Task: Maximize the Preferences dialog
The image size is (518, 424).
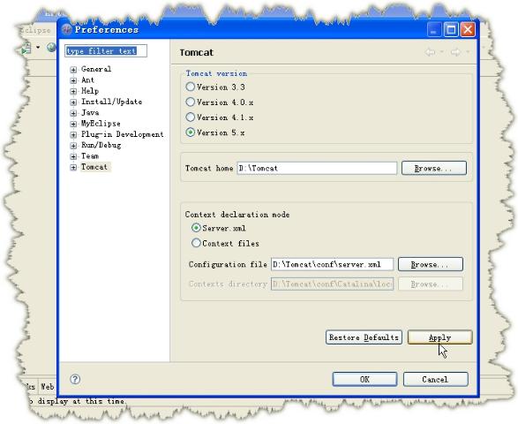Action: click(x=451, y=30)
